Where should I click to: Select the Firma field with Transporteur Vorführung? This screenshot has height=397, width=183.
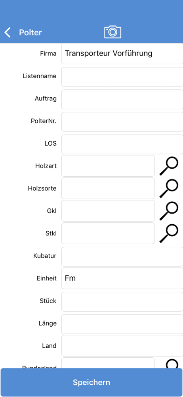122,54
